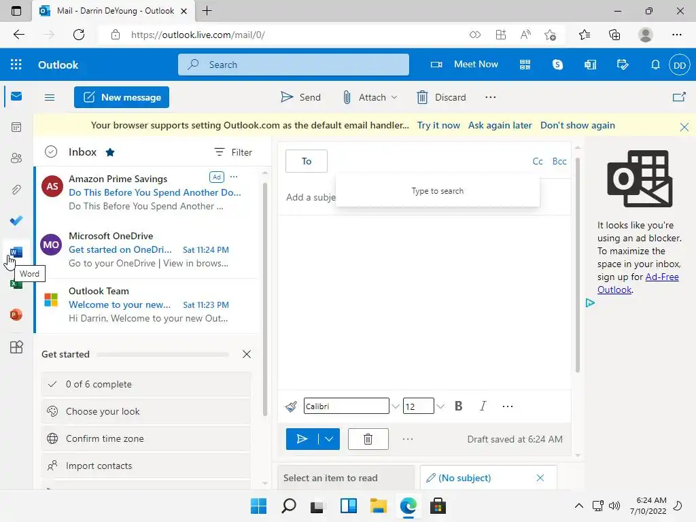696x522 pixels.
Task: Show more formatting options ellipsis
Action: click(x=507, y=406)
